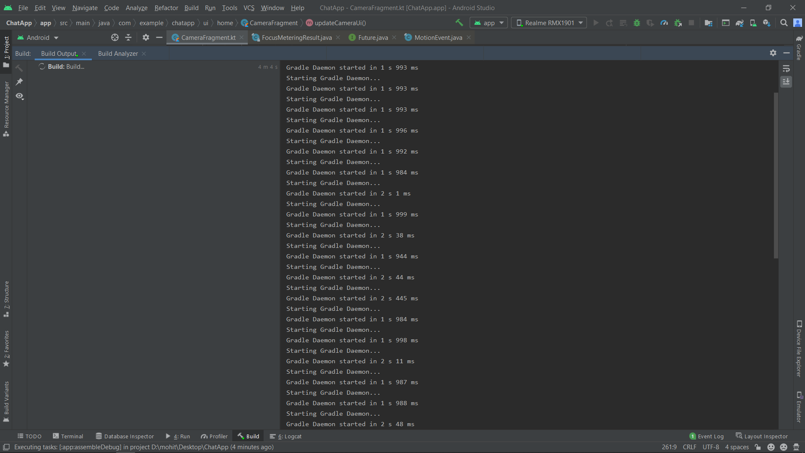Open the app run configuration dropdown

click(x=488, y=23)
